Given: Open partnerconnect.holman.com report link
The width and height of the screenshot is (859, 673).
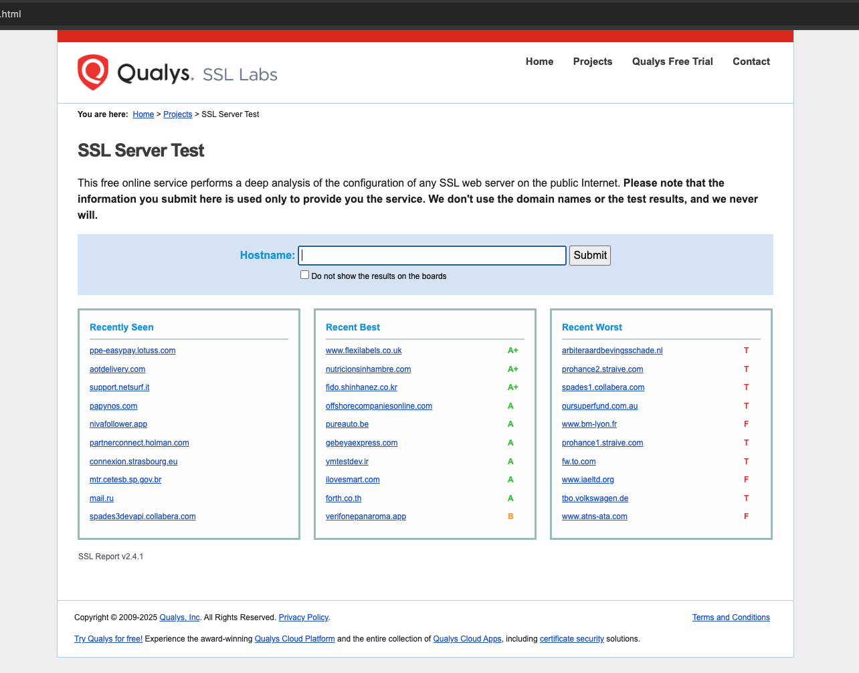Looking at the screenshot, I should (x=139, y=443).
